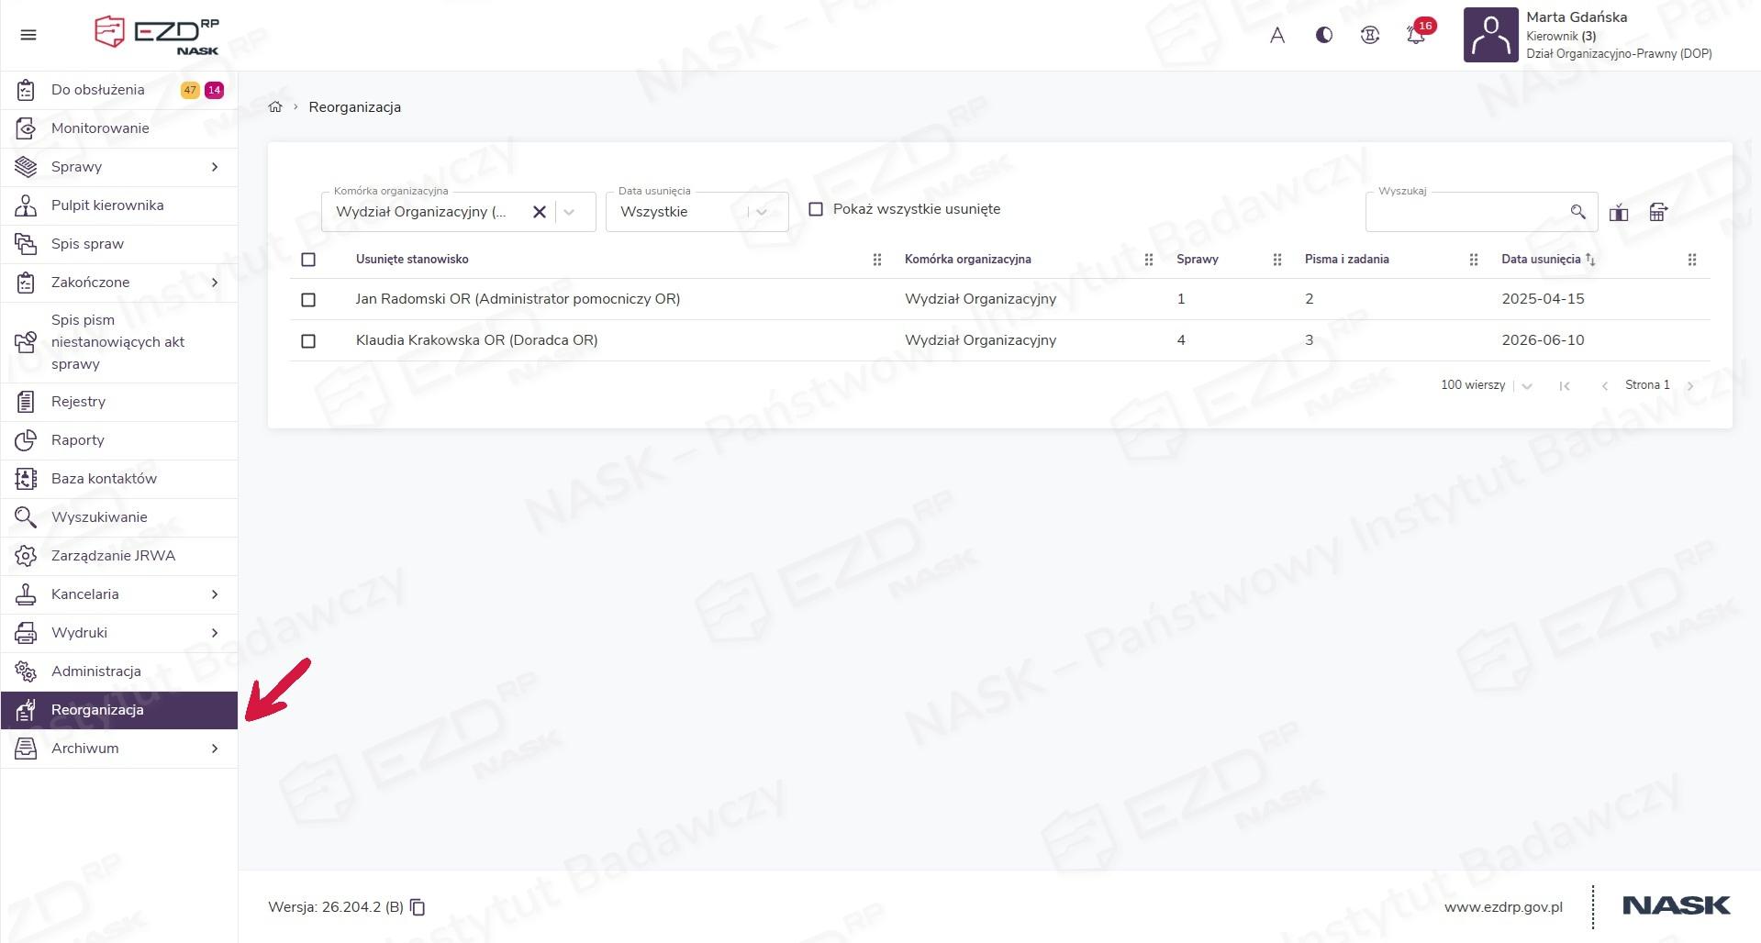Tick the Klaudia Krakowska OR row checkbox

pos(308,341)
